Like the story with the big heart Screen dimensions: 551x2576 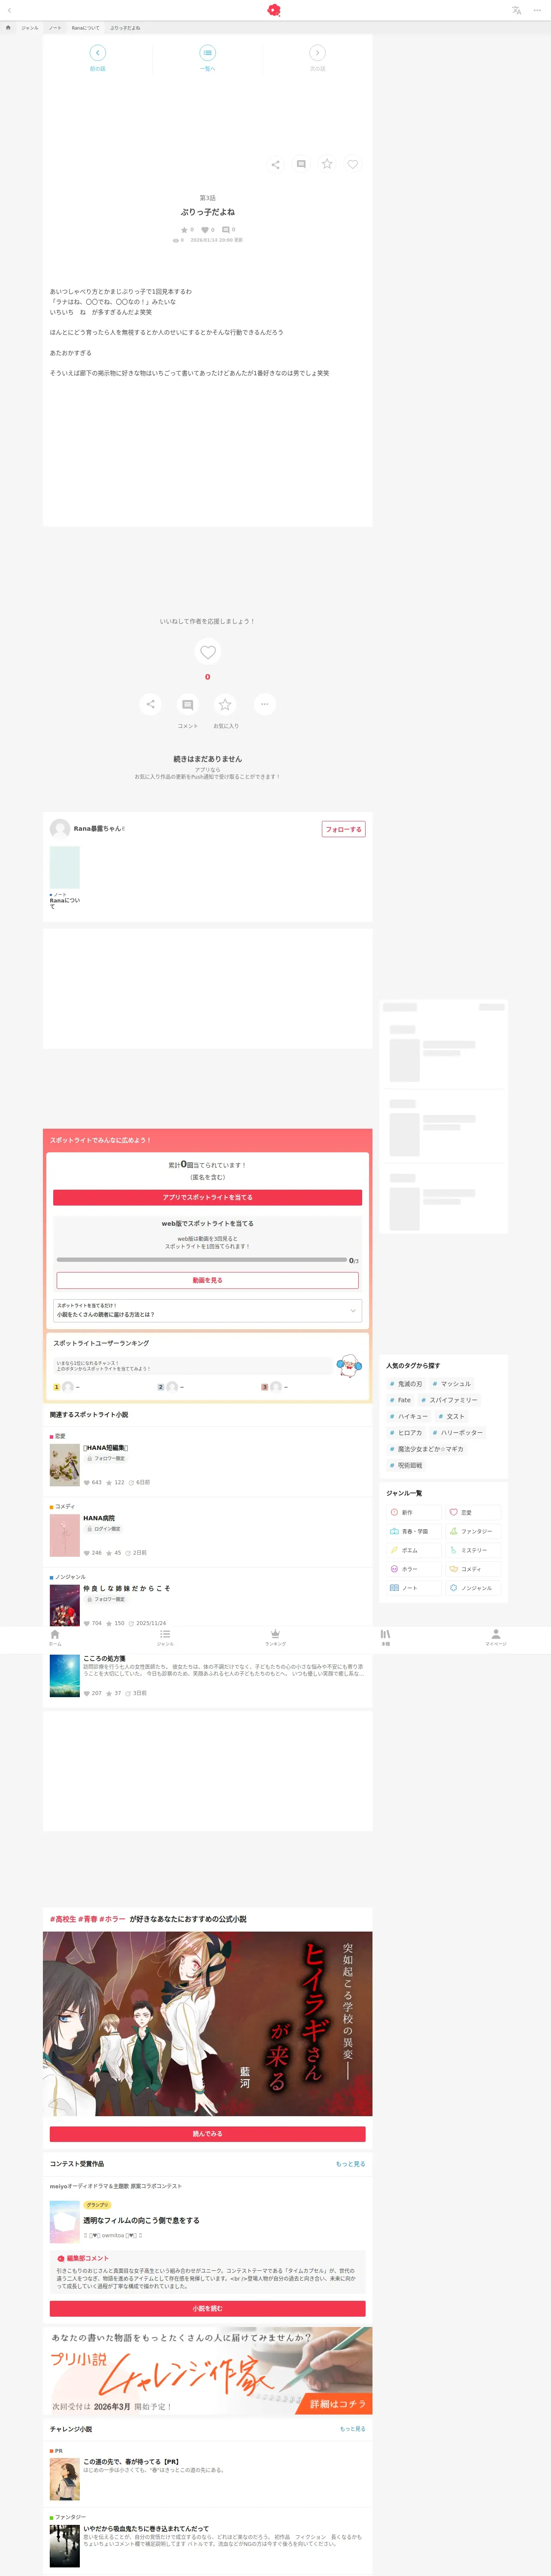[x=208, y=652]
